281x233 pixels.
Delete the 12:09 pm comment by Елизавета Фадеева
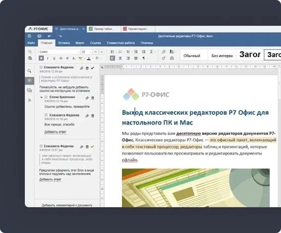pyautogui.click(x=87, y=68)
